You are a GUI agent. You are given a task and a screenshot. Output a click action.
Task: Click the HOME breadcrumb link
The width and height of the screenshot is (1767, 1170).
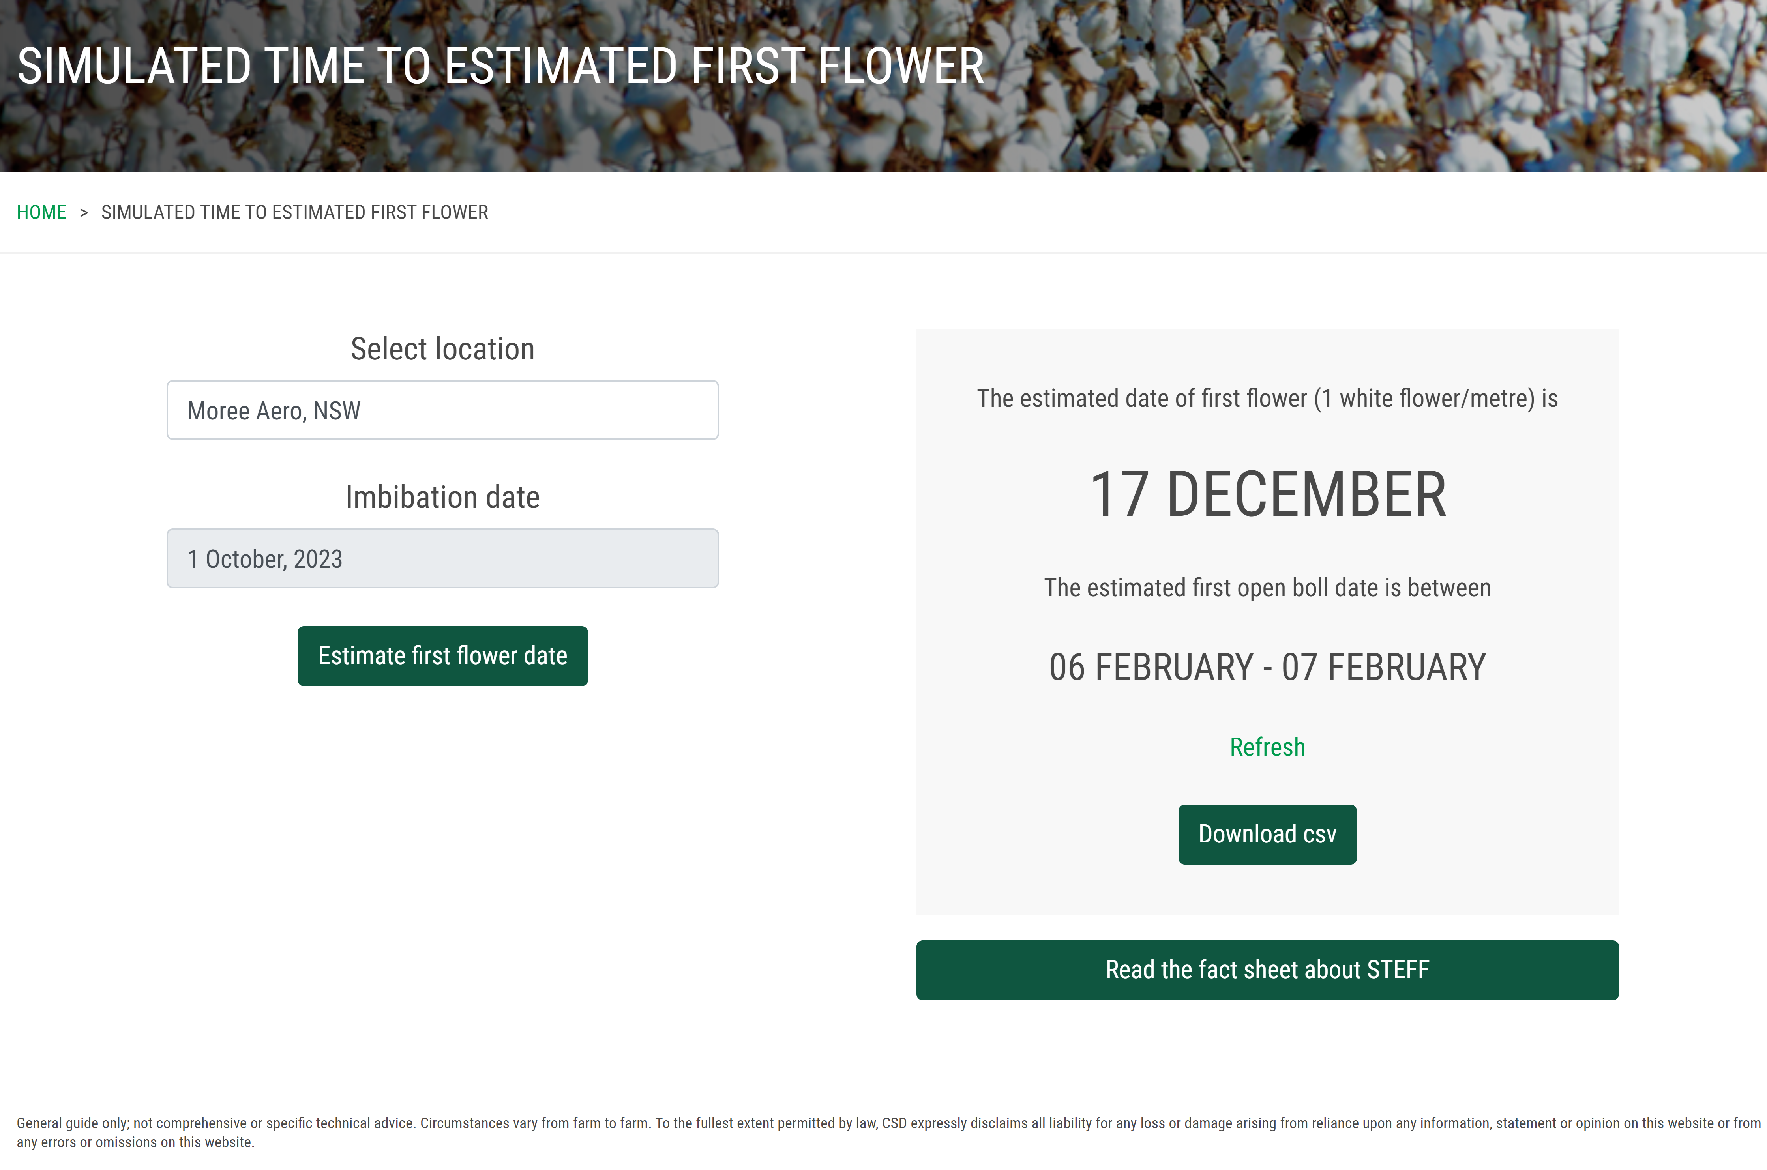coord(41,213)
